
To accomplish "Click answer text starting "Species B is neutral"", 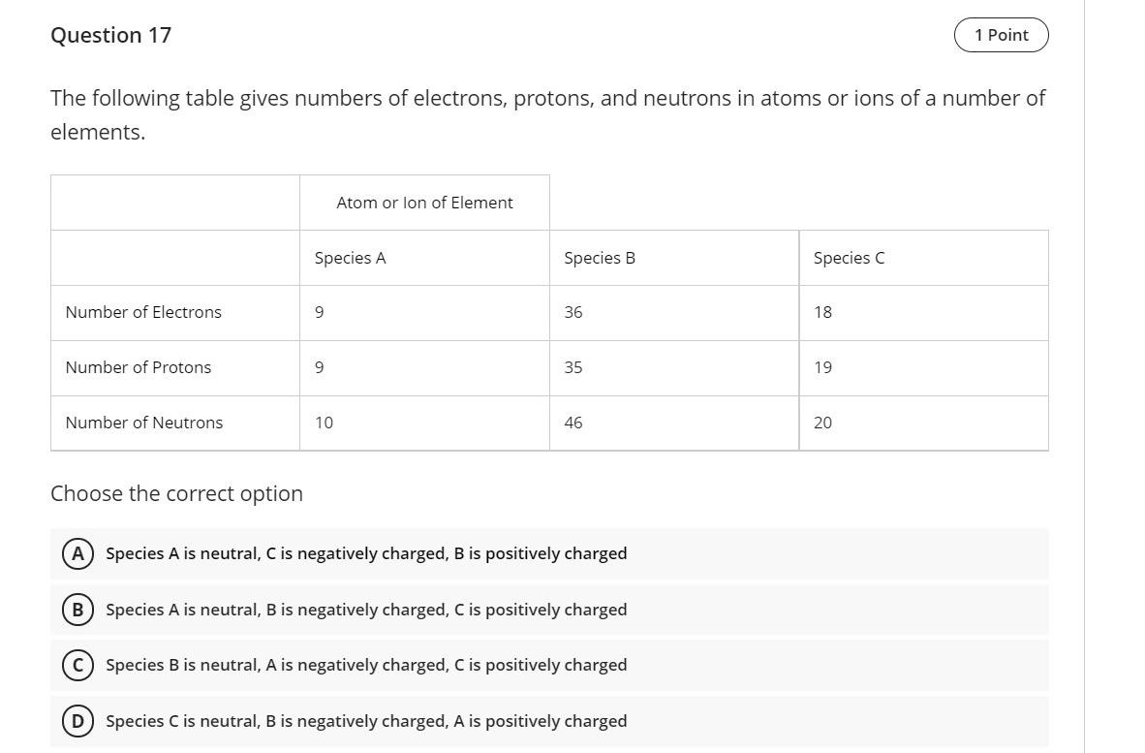I will pos(366,665).
